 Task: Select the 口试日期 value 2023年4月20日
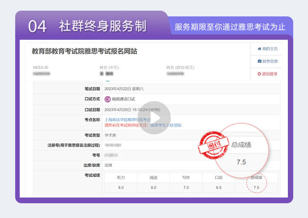117,109
